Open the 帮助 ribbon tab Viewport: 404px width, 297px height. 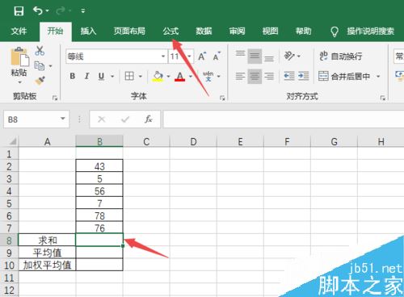coord(304,31)
